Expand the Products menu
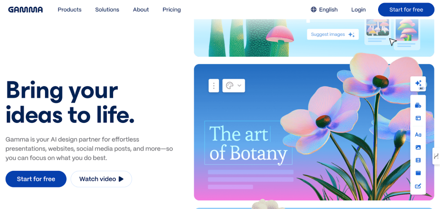This screenshot has height=209, width=440. coord(70,9)
